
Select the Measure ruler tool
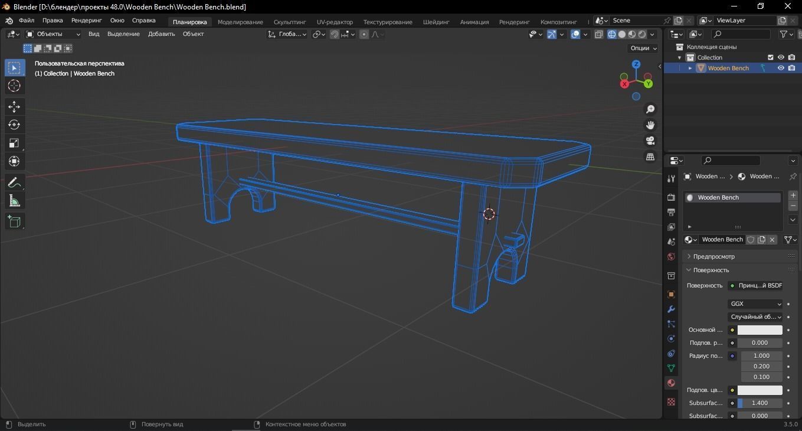pyautogui.click(x=14, y=201)
